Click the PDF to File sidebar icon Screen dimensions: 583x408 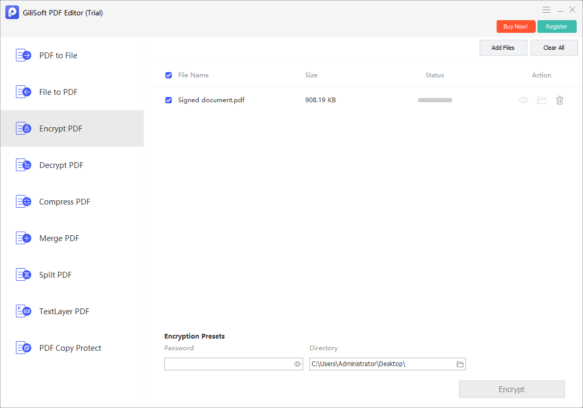click(23, 55)
